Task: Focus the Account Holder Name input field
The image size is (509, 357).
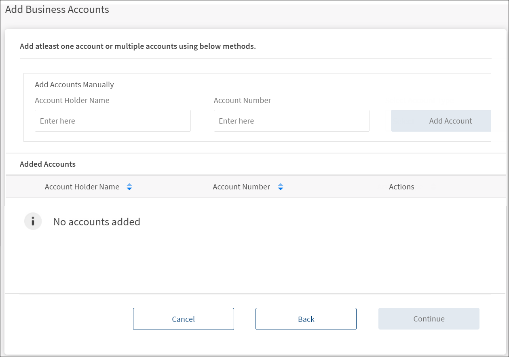Action: (x=112, y=121)
